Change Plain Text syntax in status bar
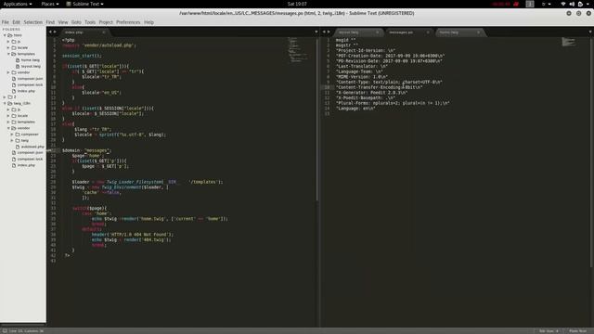Image resolution: width=594 pixels, height=334 pixels. [x=577, y=331]
